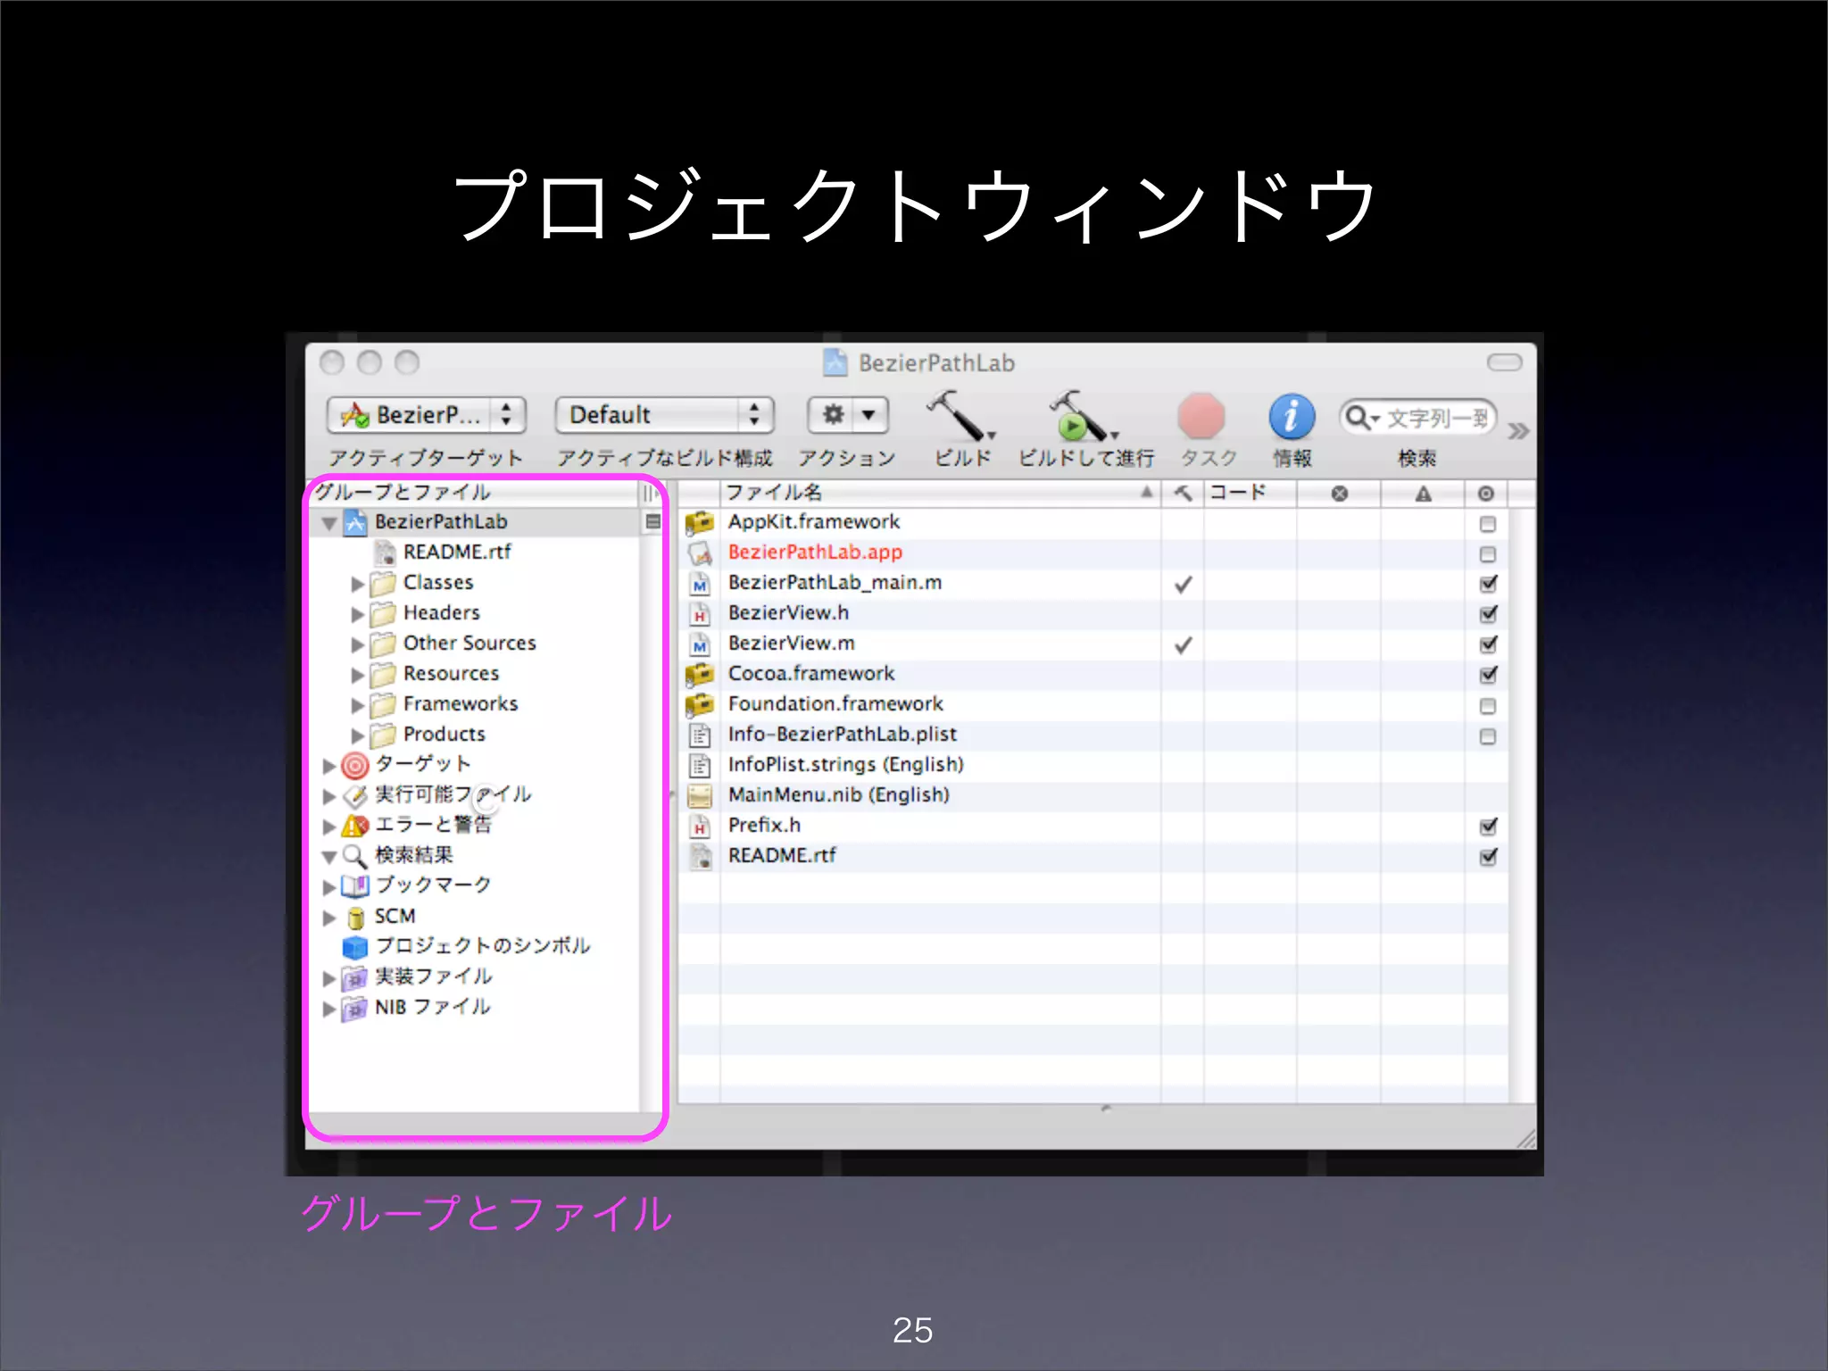
Task: Click the コード column header
Action: pyautogui.click(x=1250, y=493)
